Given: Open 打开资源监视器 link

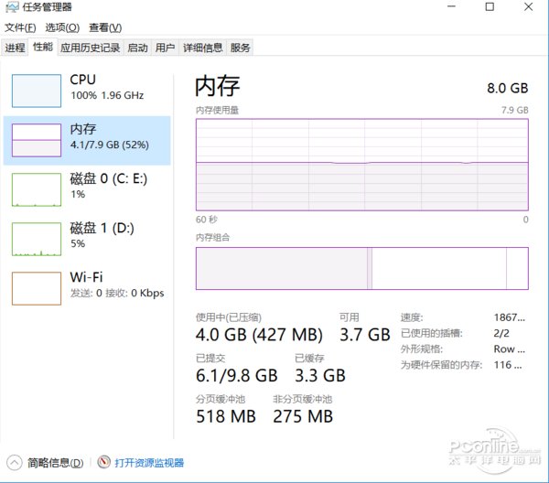Looking at the screenshot, I should point(149,463).
